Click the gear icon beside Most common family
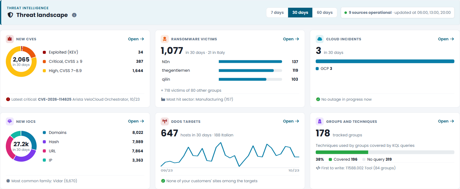The height and width of the screenshot is (189, 460). 8,181
